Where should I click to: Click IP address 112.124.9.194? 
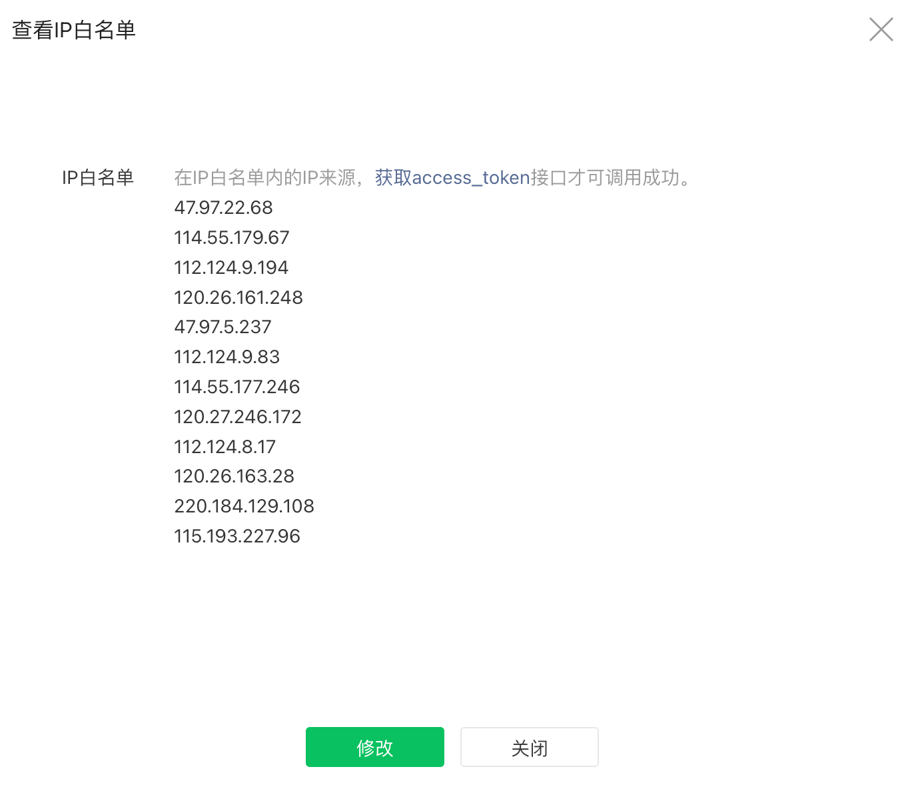[x=231, y=268]
